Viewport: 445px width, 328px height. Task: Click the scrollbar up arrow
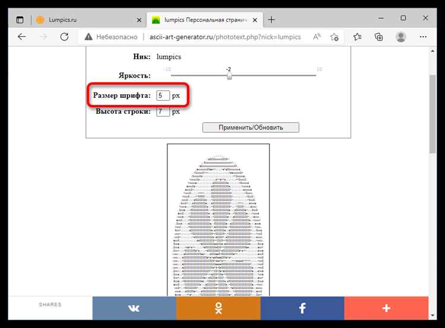click(433, 51)
